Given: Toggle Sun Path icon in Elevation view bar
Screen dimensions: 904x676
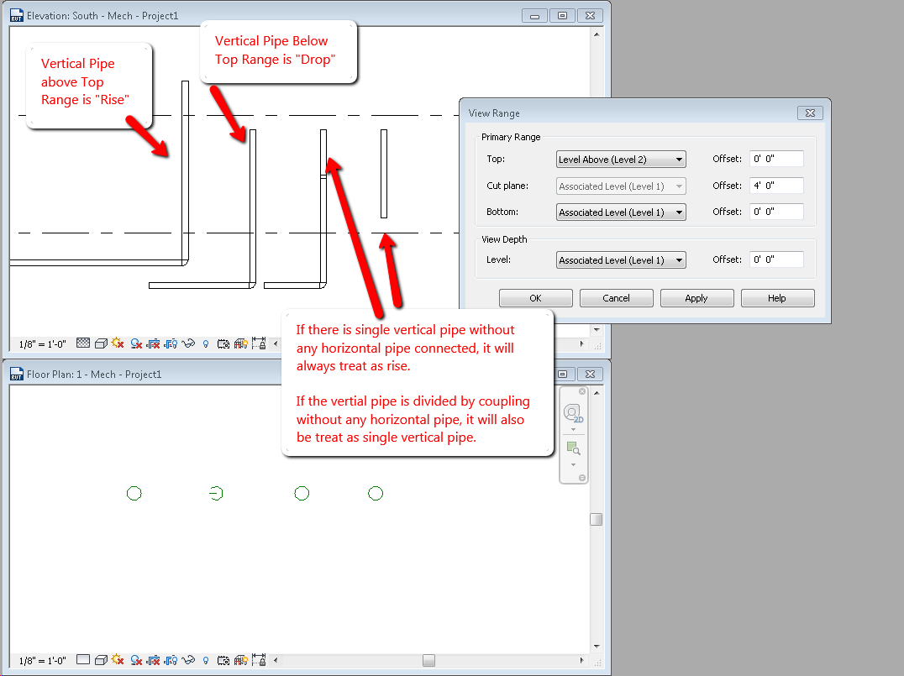Looking at the screenshot, I should click(x=118, y=343).
